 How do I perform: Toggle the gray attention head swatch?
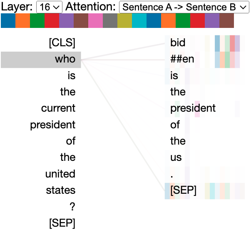110,21
